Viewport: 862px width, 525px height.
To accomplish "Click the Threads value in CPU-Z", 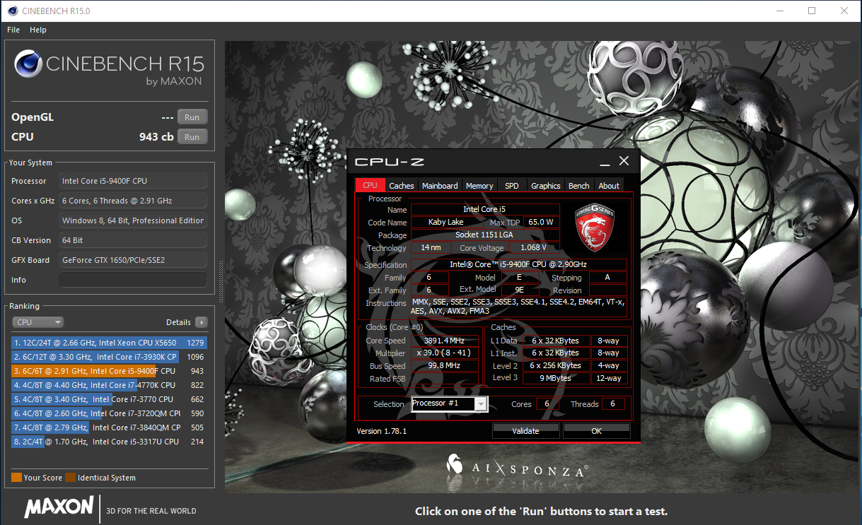I will 613,404.
